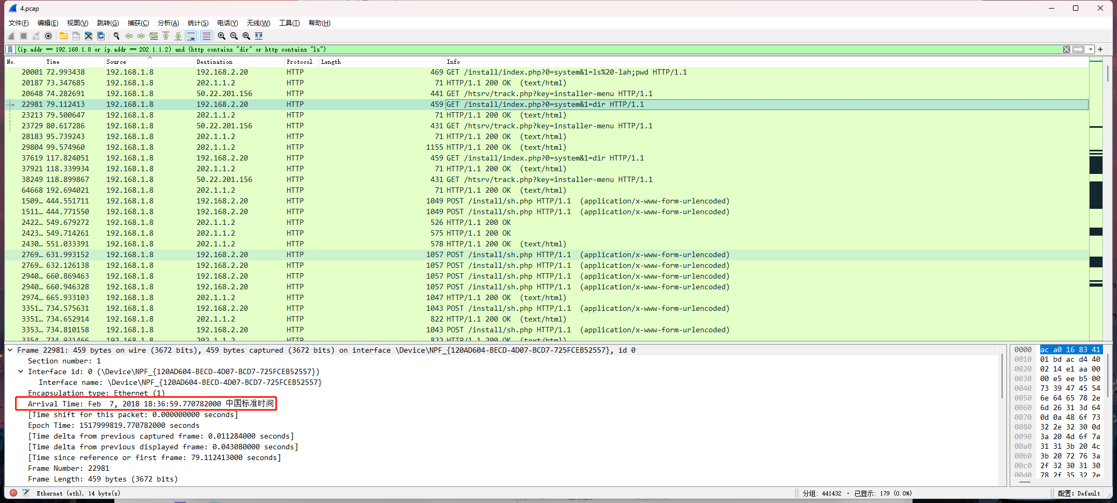Zoom out on packet text
The height and width of the screenshot is (503, 1117).
(234, 36)
